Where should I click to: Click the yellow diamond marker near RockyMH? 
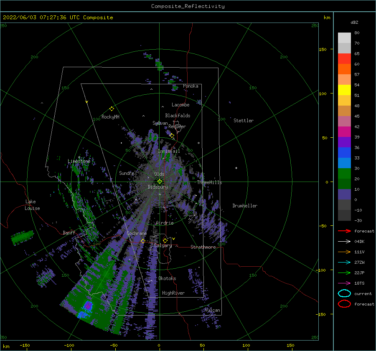[112, 109]
